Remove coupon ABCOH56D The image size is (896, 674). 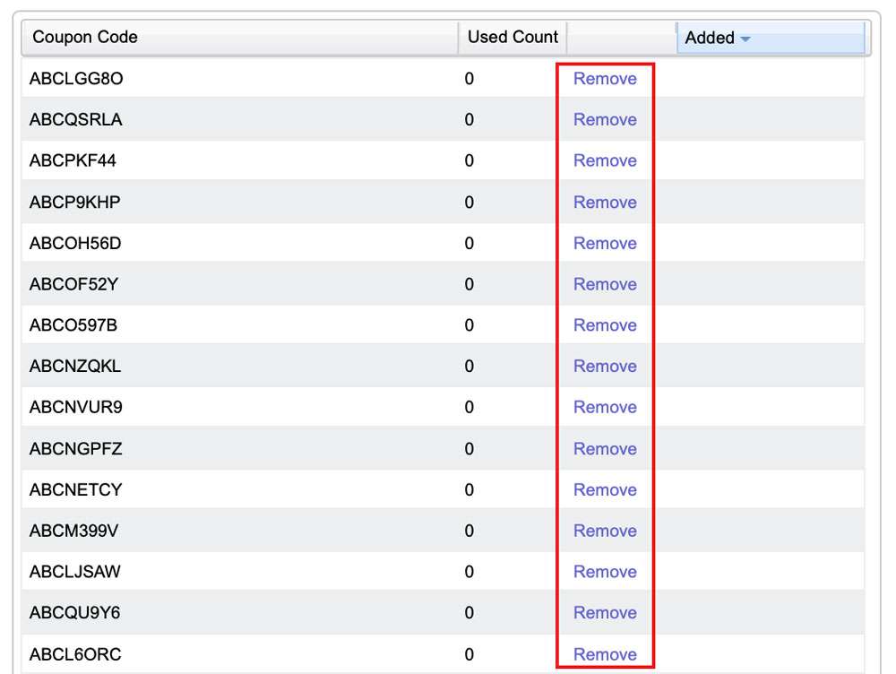[605, 244]
